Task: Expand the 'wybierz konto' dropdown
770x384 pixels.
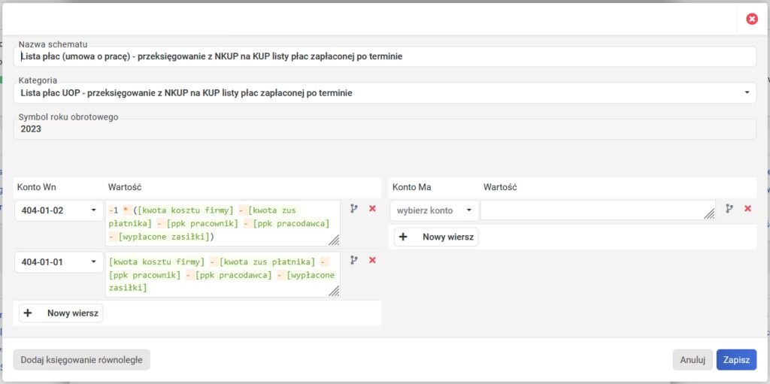Action: tap(434, 210)
